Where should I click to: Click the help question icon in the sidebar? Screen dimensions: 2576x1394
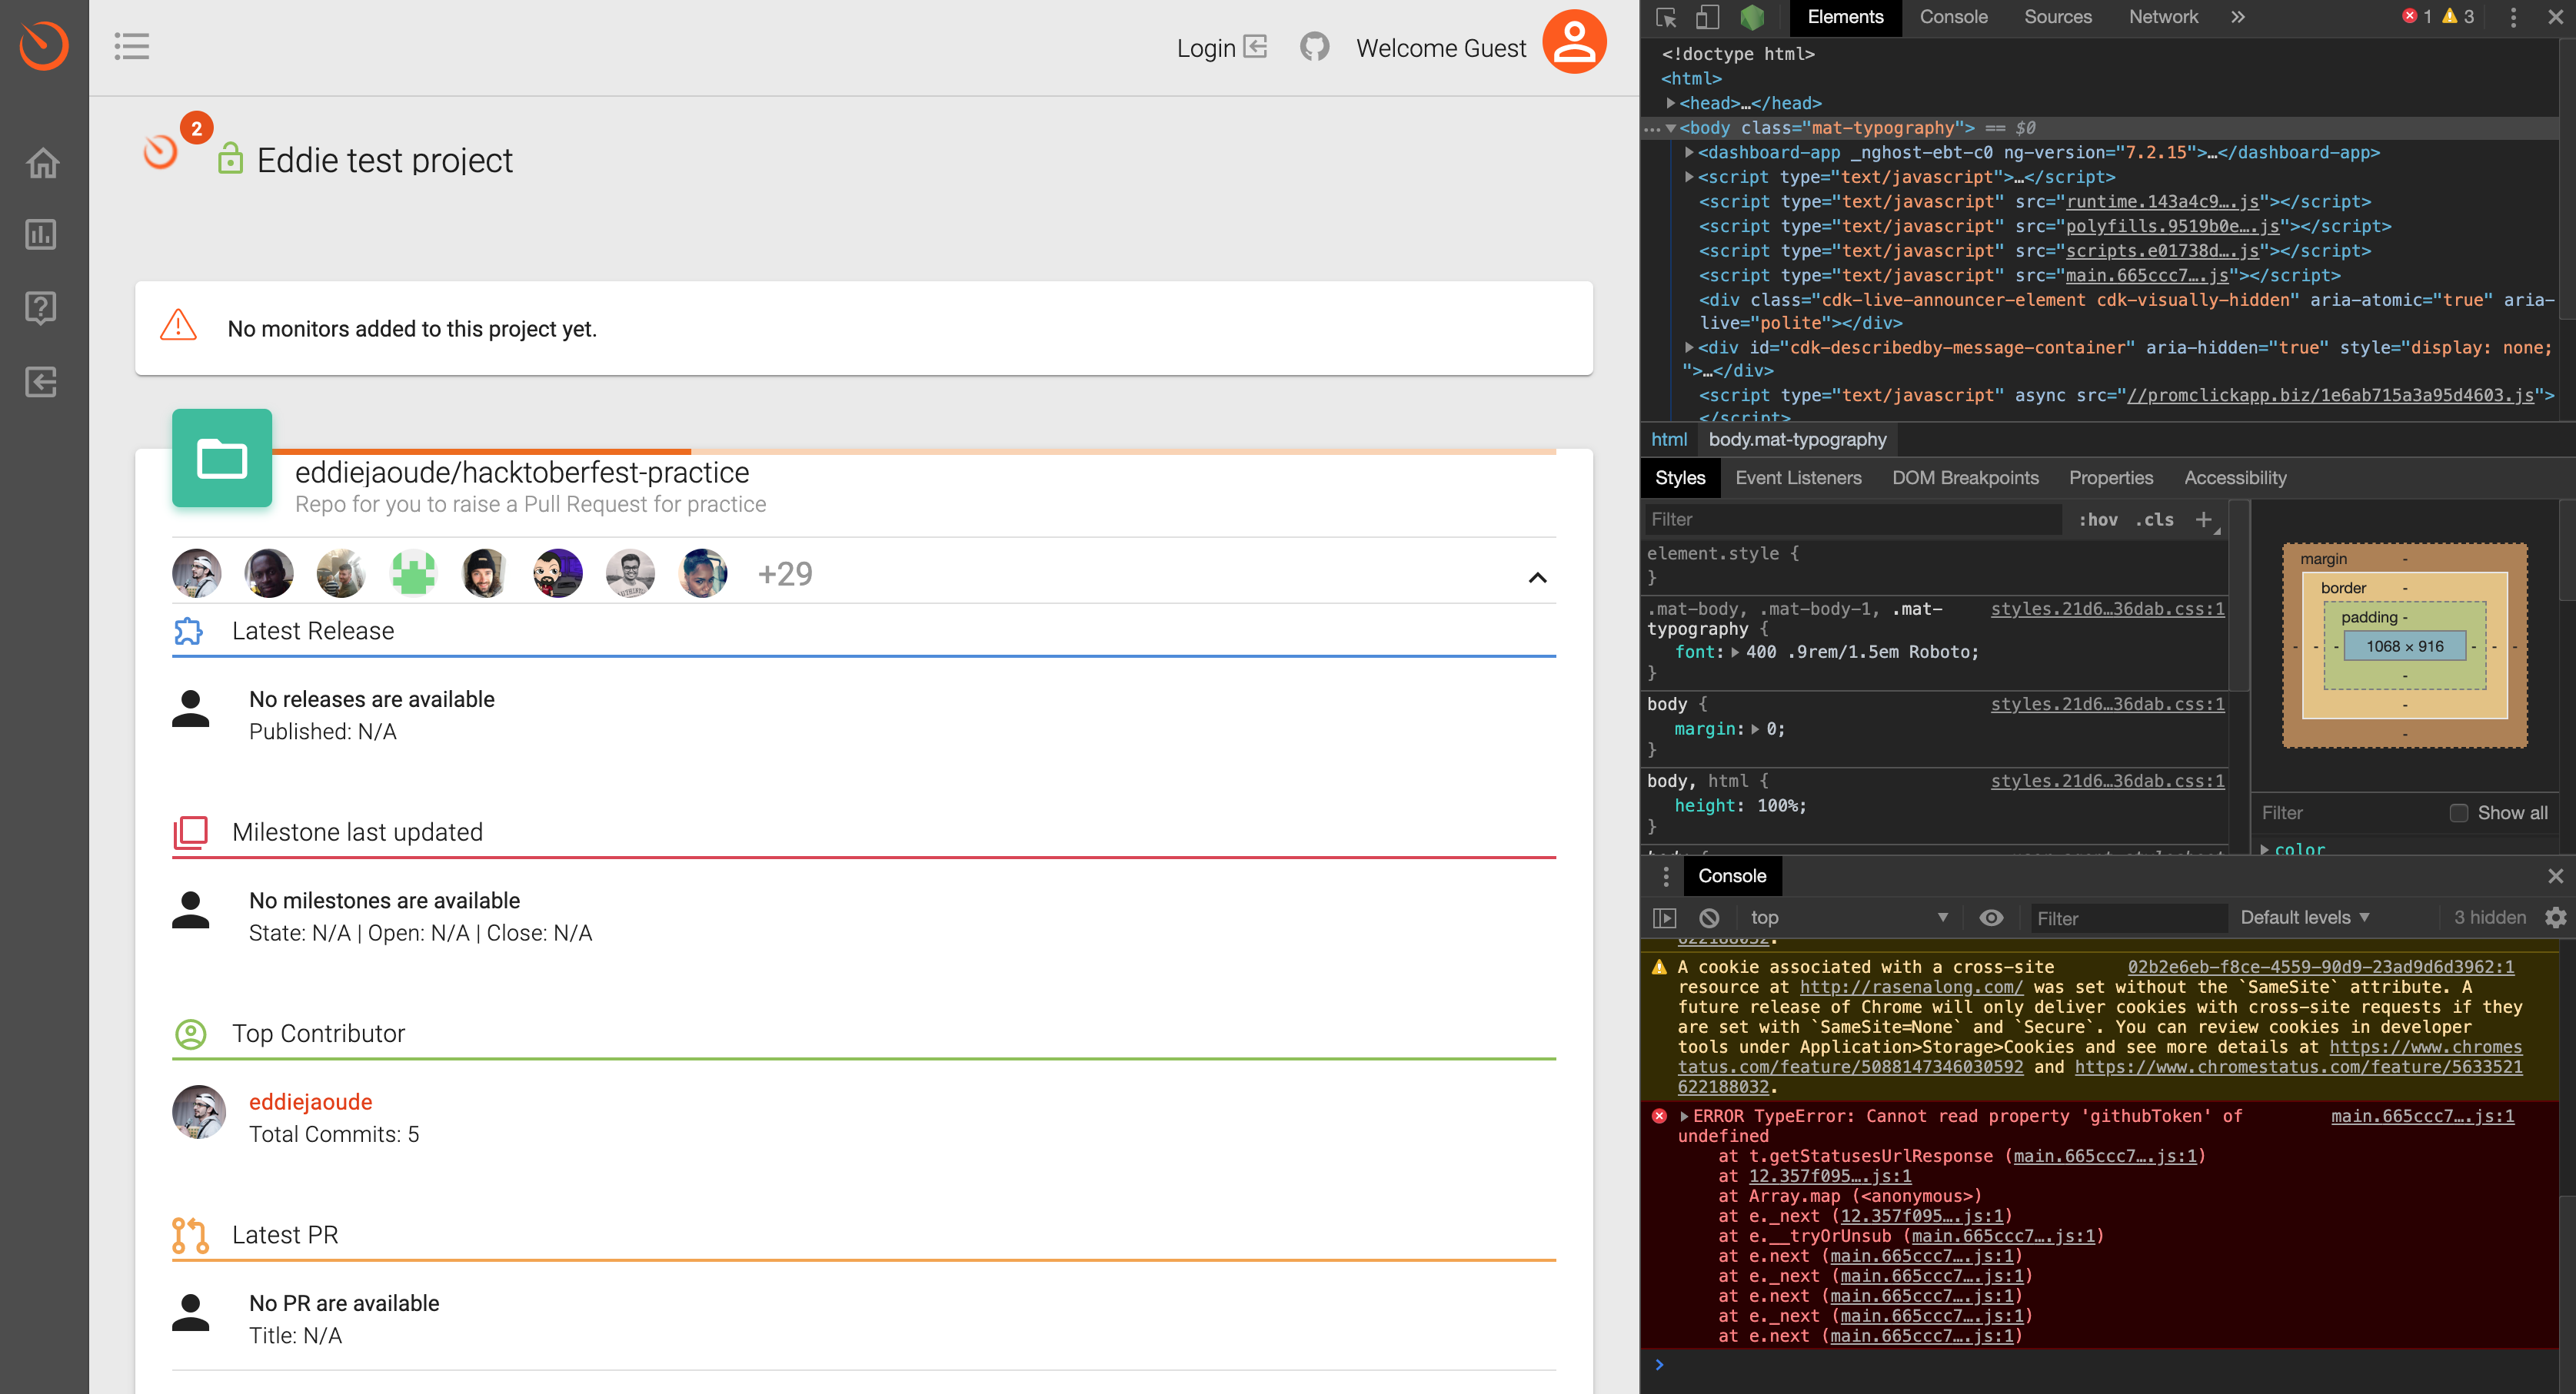(42, 308)
